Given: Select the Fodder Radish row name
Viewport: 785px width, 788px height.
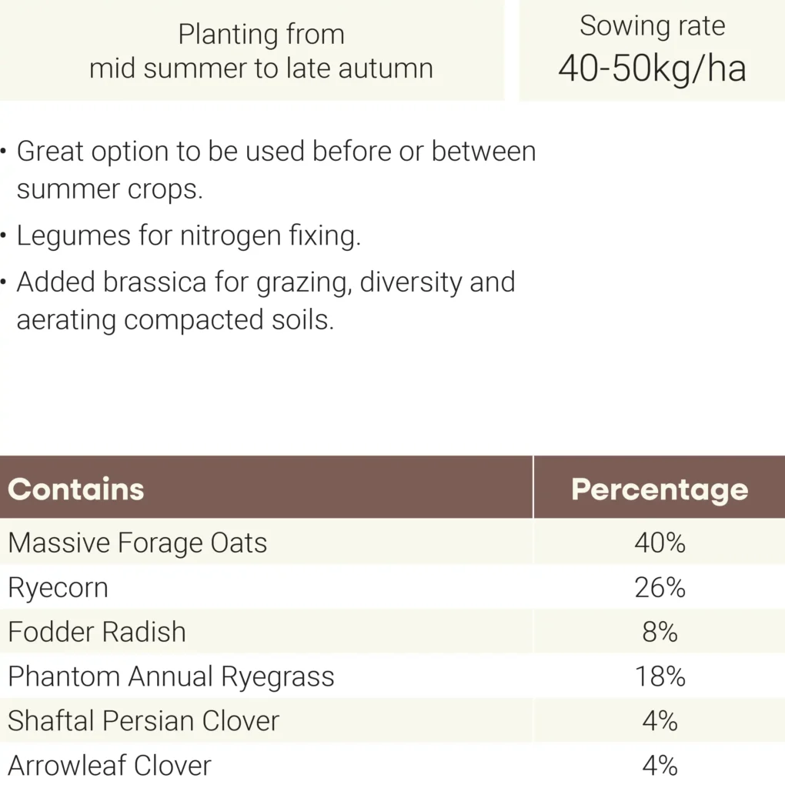Looking at the screenshot, I should click(x=97, y=633).
